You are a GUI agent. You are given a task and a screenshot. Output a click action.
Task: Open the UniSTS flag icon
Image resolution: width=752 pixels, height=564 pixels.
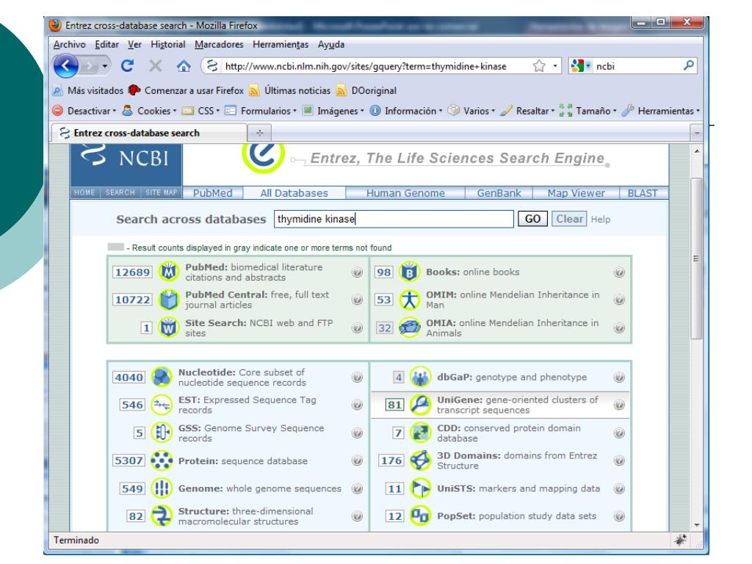[x=420, y=488]
